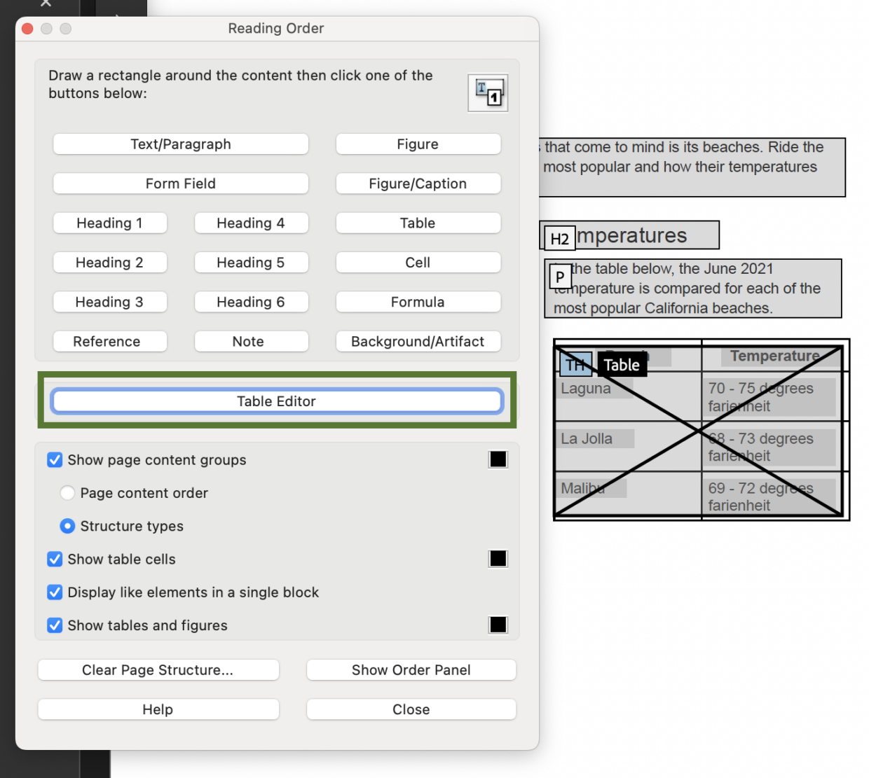Click the P tag on the paragraph block
This screenshot has width=869, height=778.
tap(559, 277)
